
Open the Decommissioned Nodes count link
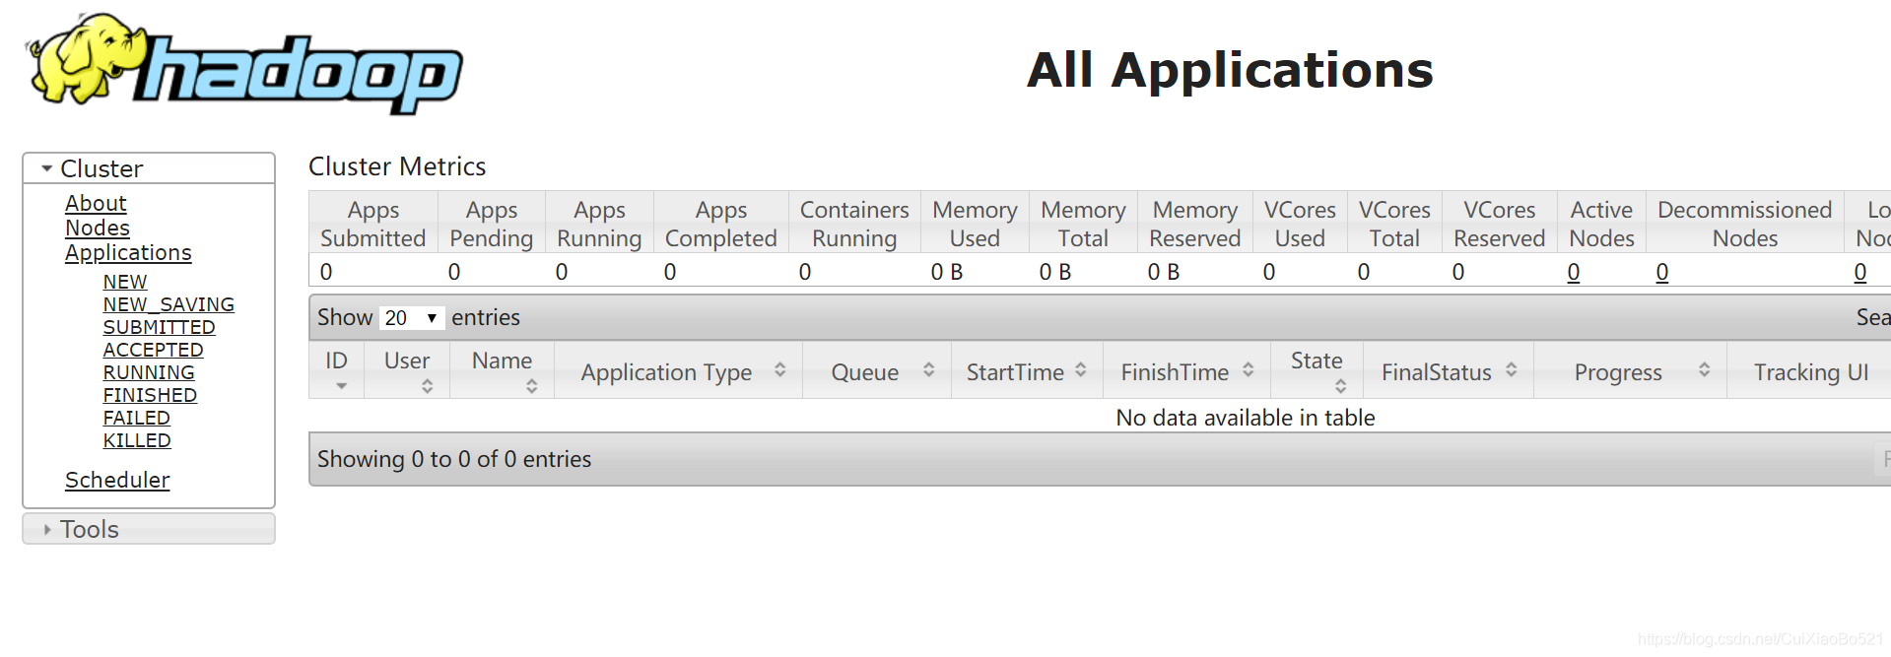(1662, 272)
